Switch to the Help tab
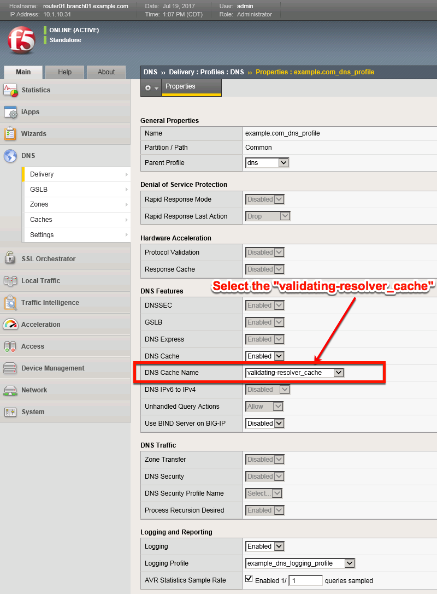 64,72
